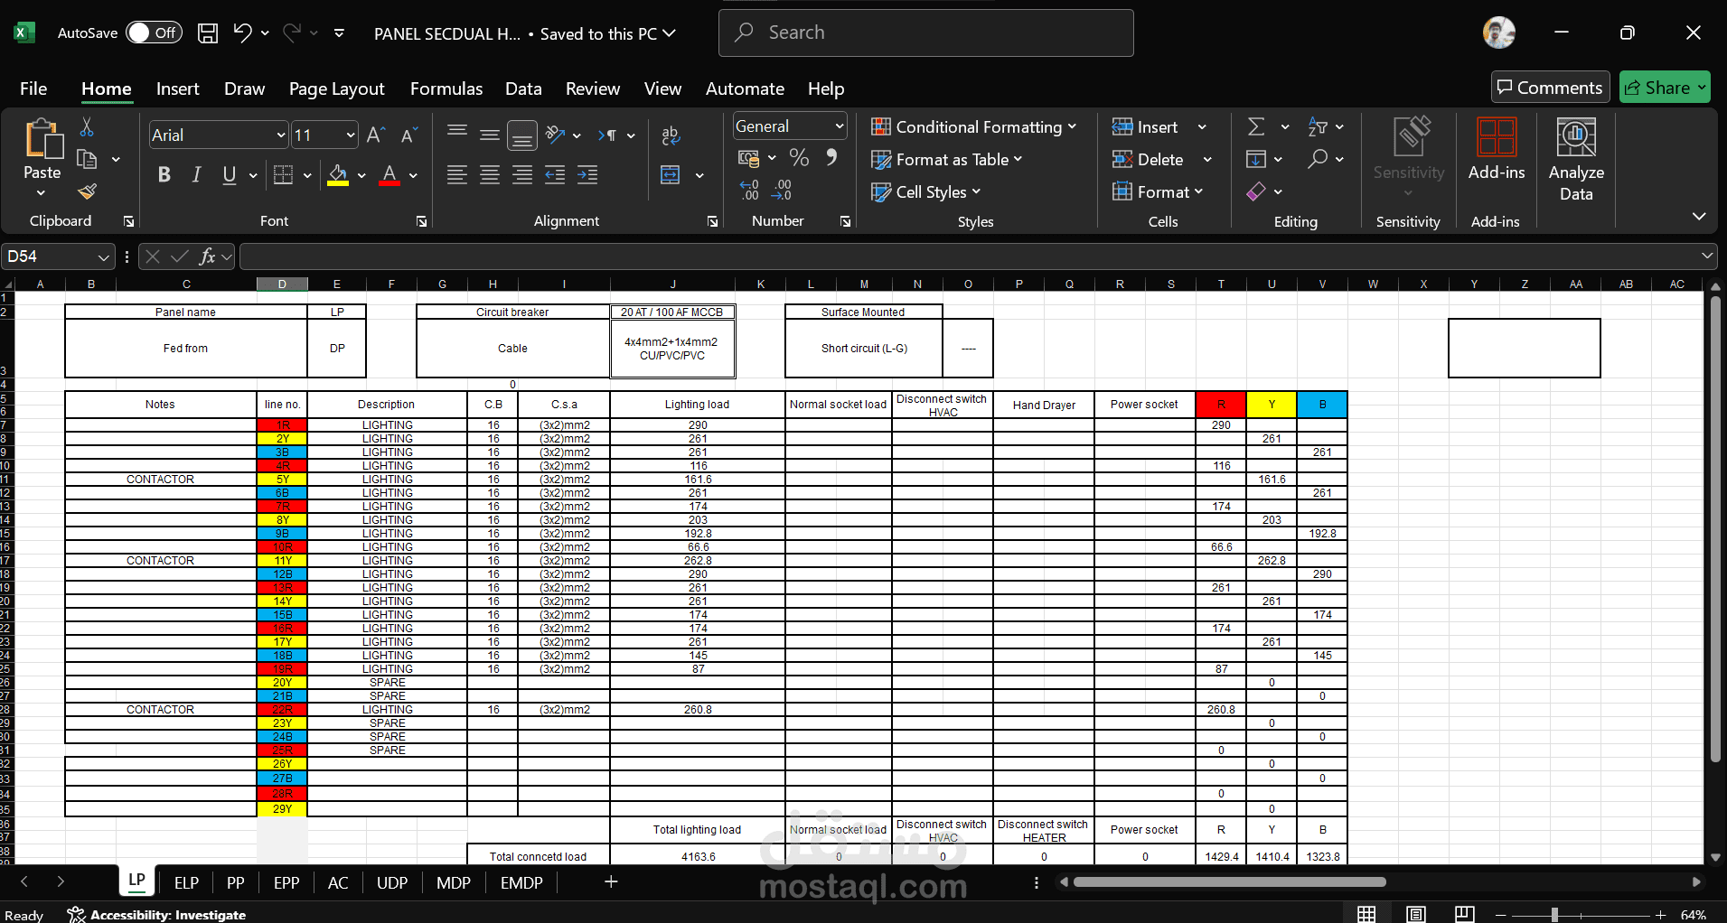Apply Underline formatting

229,175
